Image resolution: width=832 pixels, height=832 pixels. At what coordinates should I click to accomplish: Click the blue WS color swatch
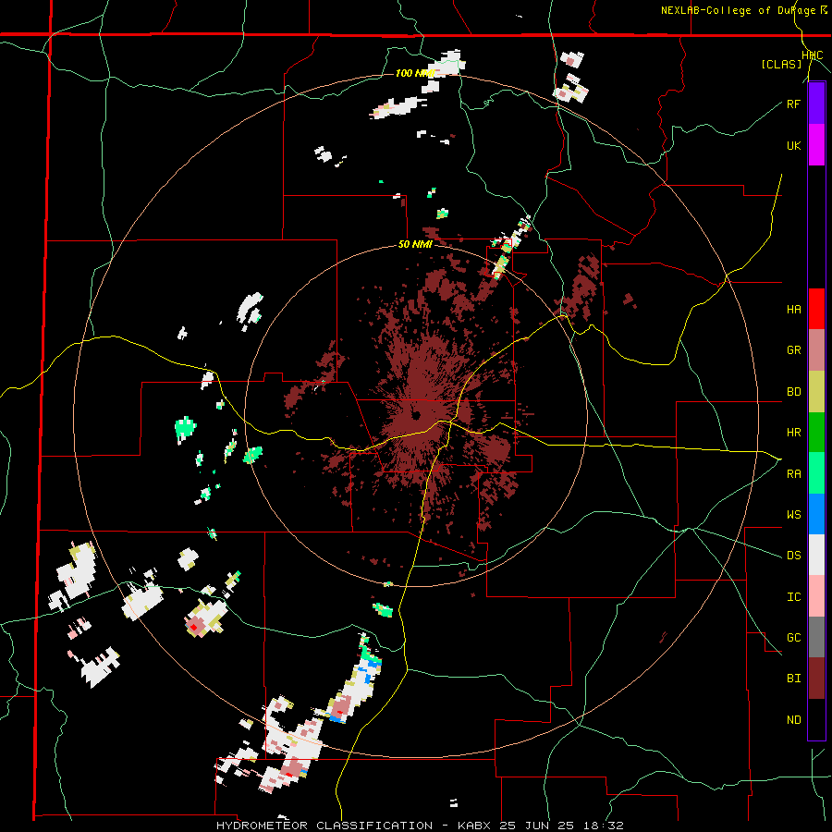(816, 514)
